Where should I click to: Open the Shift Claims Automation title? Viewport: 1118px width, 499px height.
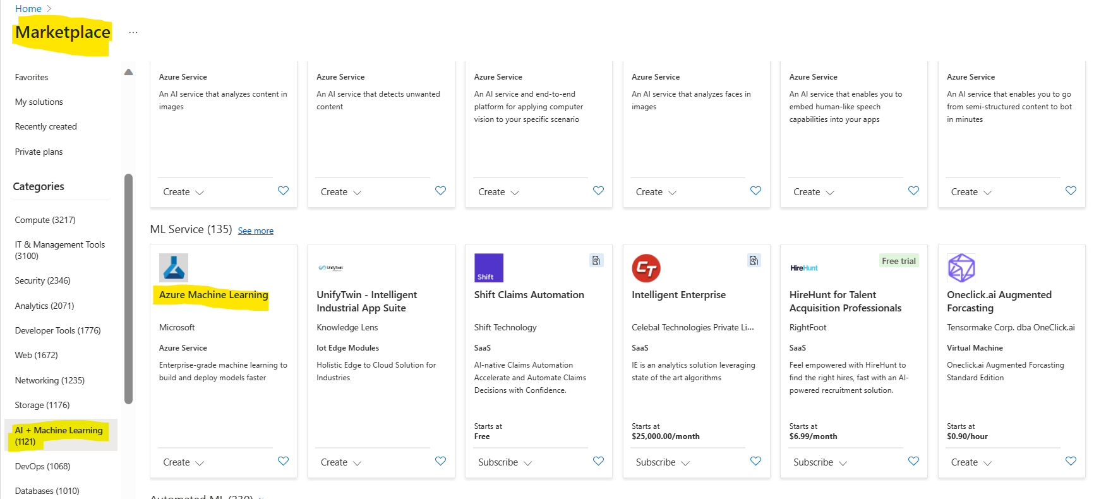tap(529, 295)
